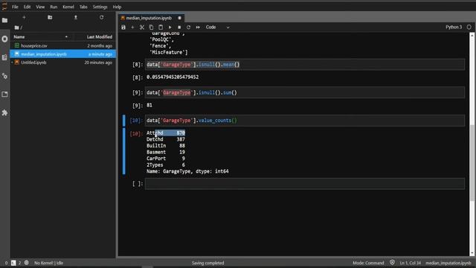Open the Running Terminals and Kernels sidebar
476x268 pixels.
tap(5, 39)
